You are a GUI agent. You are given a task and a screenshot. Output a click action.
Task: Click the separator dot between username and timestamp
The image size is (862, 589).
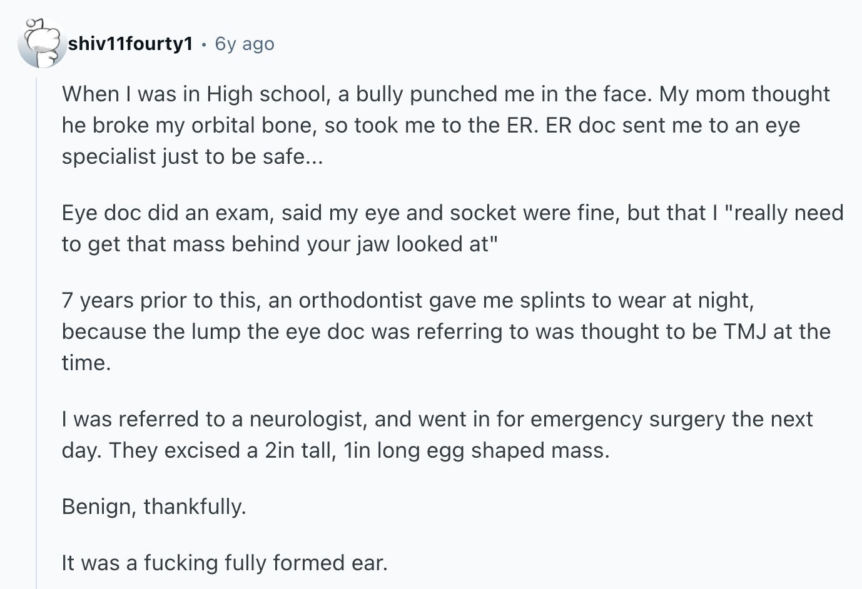(204, 44)
